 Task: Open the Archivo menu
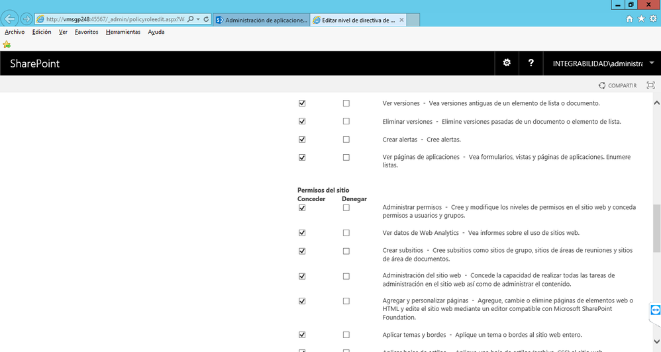tap(15, 32)
